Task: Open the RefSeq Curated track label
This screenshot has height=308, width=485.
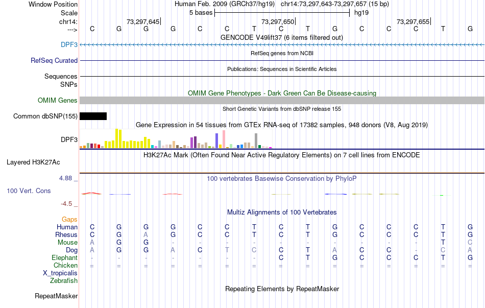Action: (x=54, y=60)
